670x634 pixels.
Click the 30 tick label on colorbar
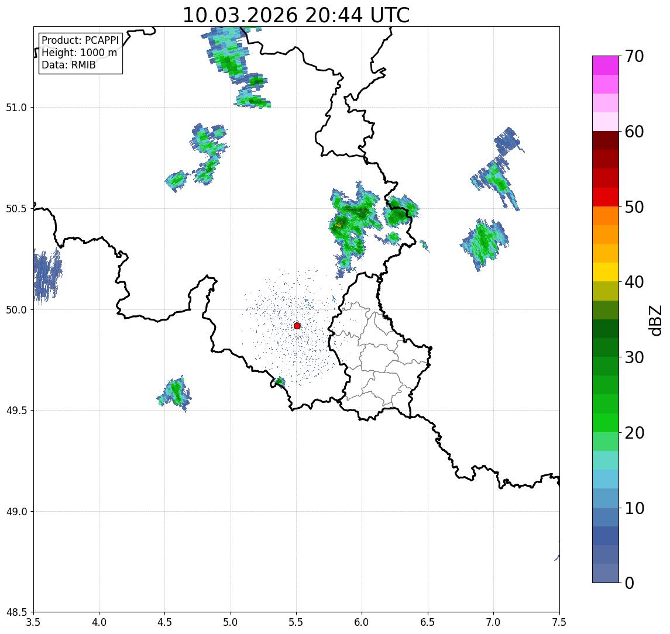coord(634,357)
